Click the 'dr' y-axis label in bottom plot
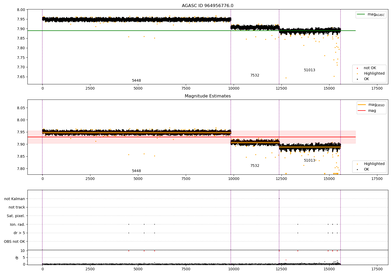The height and width of the screenshot is (275, 392). pos(17,257)
